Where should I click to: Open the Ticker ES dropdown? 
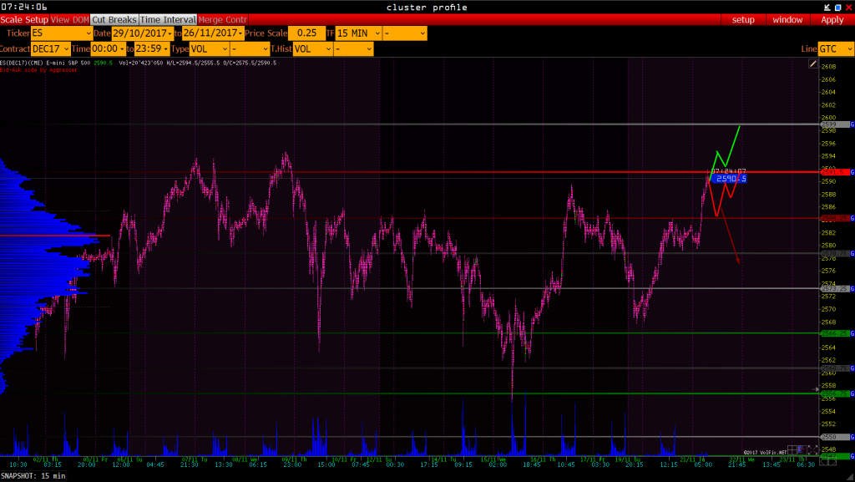pos(59,33)
